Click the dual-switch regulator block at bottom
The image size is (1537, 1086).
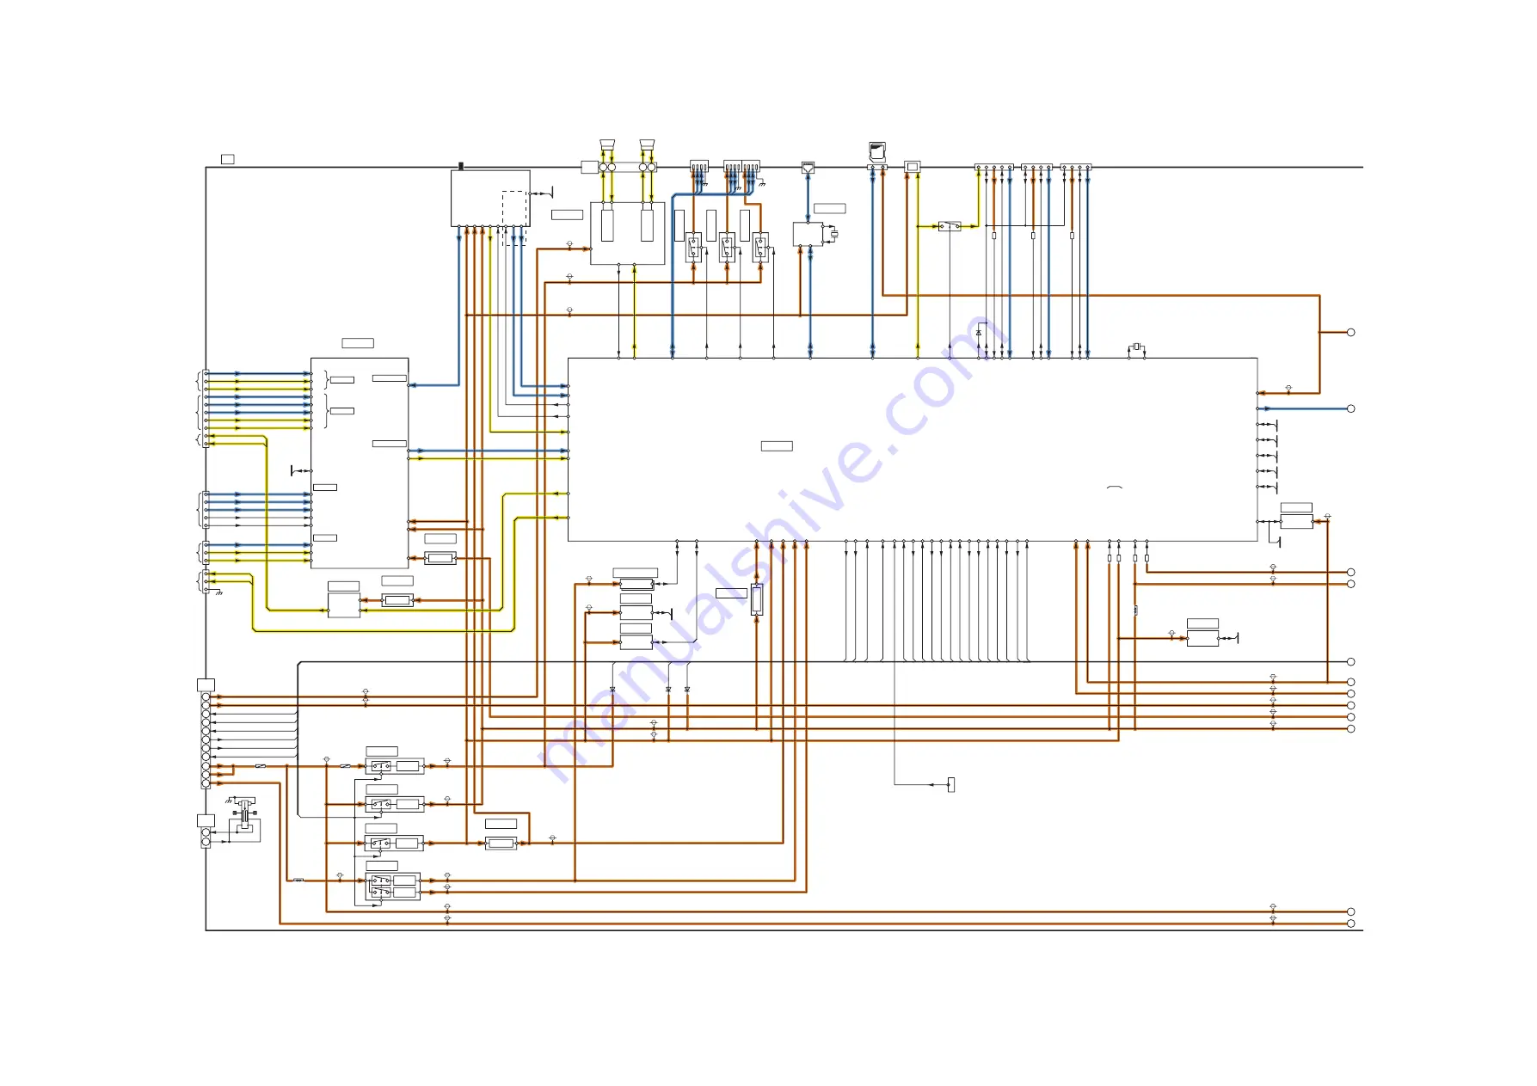tap(392, 886)
